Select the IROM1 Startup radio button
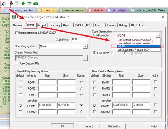Screen dimensions: 168x129 point(81,105)
